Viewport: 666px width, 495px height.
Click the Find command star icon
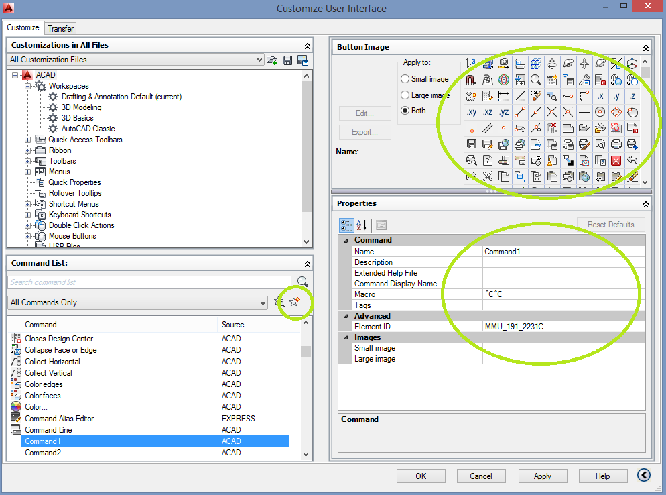tap(279, 302)
